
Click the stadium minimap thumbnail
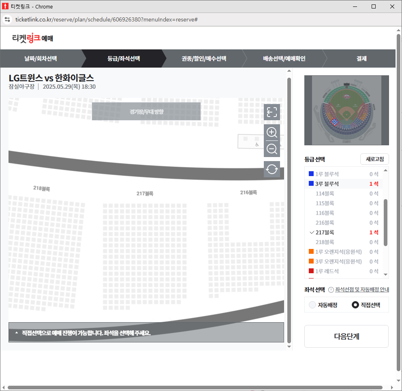coord(346,110)
